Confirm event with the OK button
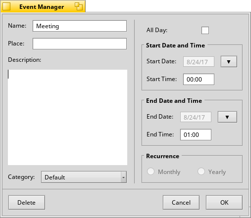 point(224,203)
